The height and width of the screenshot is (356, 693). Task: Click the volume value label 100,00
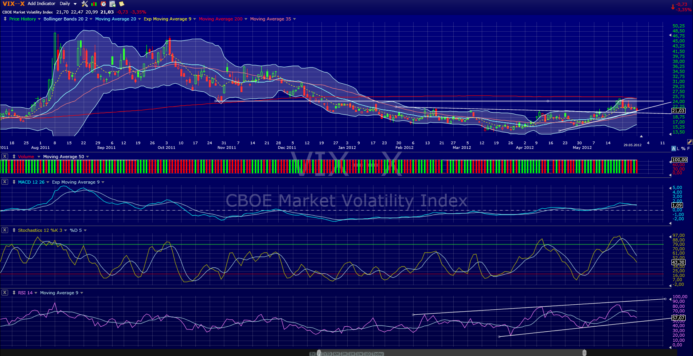tap(680, 160)
